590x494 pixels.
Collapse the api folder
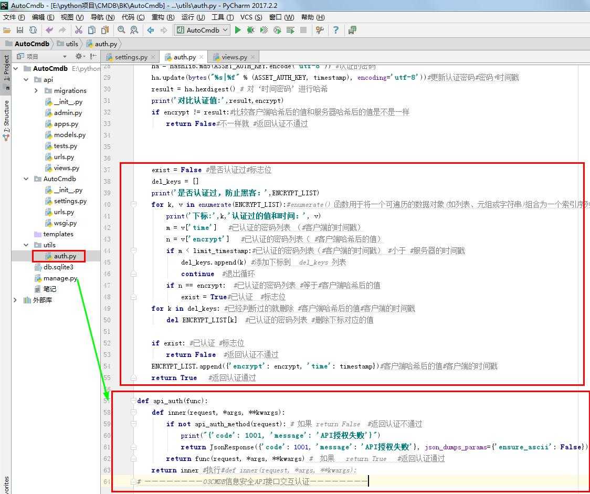coord(26,79)
